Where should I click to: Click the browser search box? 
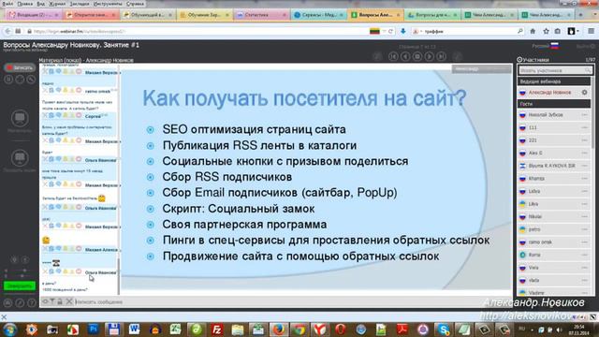click(x=468, y=31)
